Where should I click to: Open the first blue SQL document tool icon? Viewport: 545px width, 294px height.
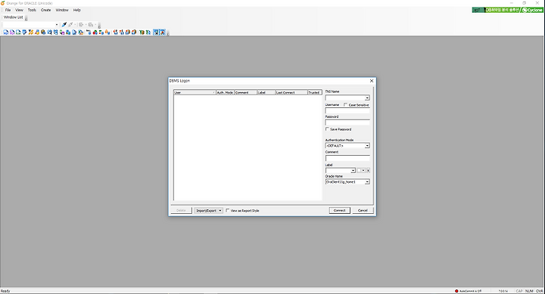coord(5,32)
